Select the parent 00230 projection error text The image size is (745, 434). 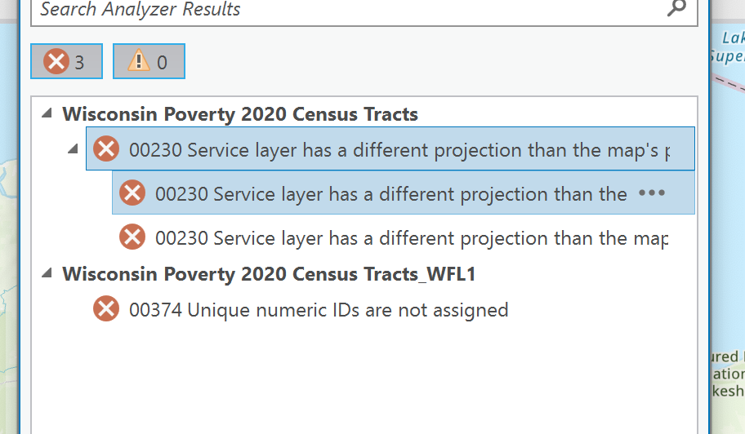coord(399,150)
